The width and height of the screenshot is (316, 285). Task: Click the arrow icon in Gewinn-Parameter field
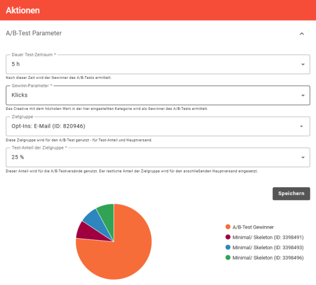[x=303, y=96]
